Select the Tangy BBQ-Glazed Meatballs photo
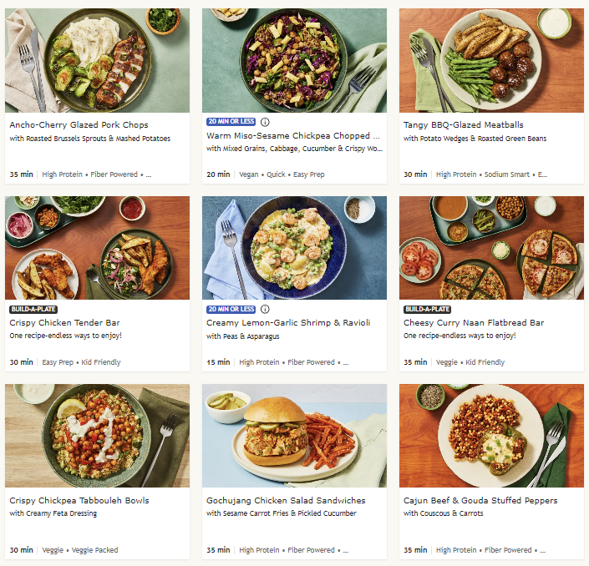The height and width of the screenshot is (566, 589). click(x=491, y=60)
